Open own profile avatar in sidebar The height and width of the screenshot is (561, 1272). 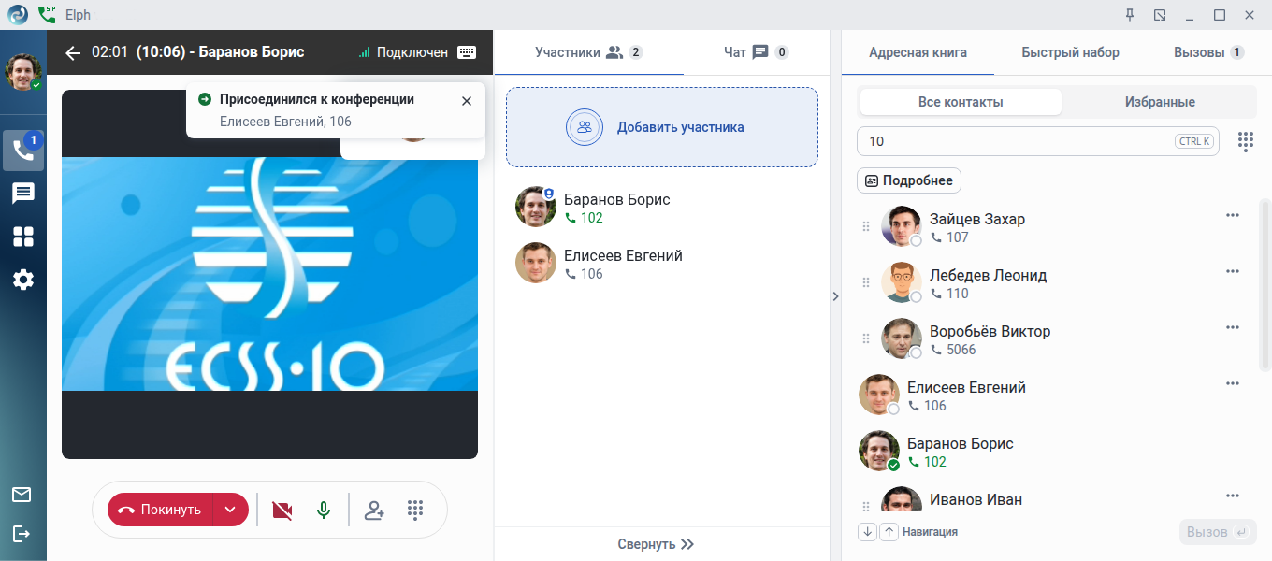click(23, 72)
